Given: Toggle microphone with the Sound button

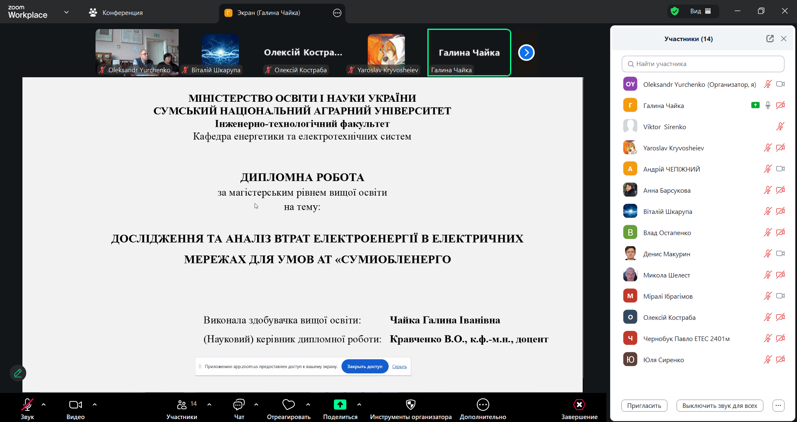Looking at the screenshot, I should coord(27,405).
